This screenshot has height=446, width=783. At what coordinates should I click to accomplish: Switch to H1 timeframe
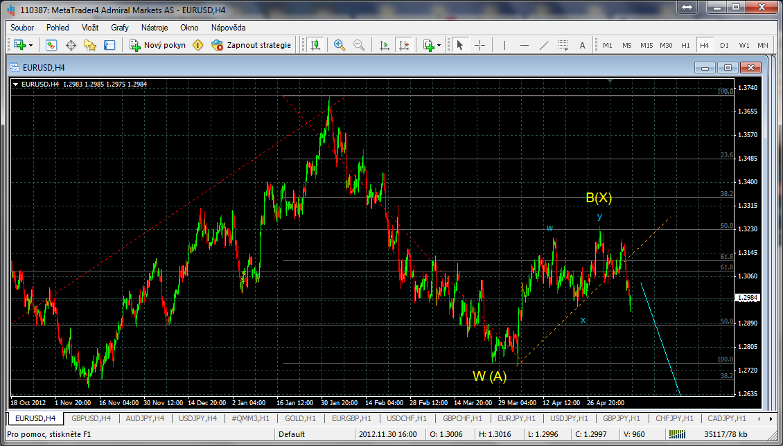pyautogui.click(x=685, y=46)
